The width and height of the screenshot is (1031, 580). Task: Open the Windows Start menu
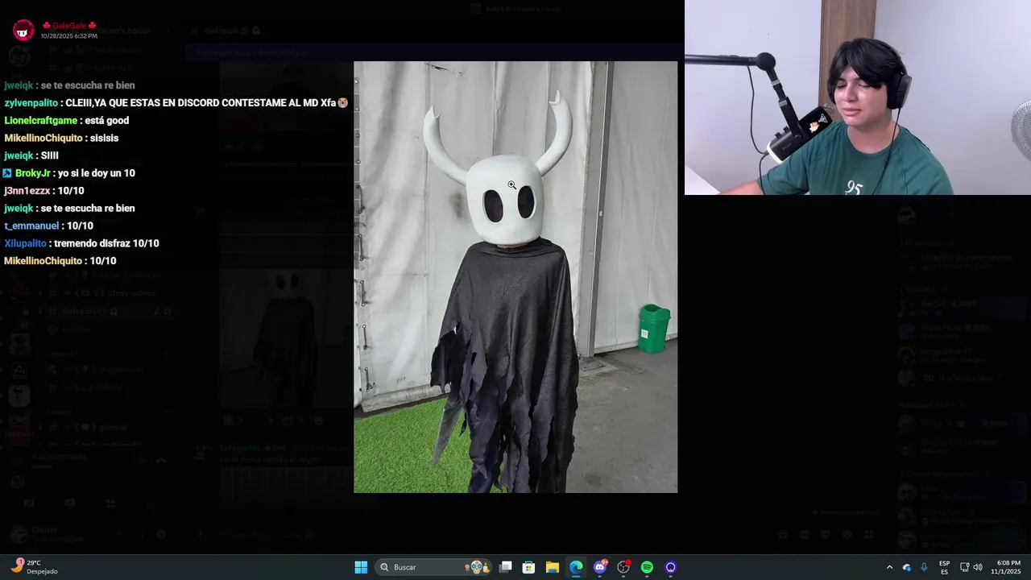(x=361, y=567)
